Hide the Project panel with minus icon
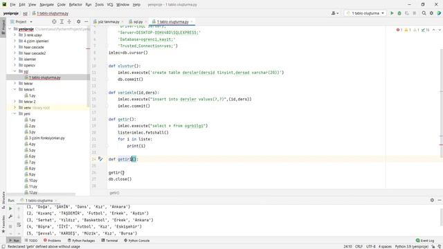 pyautogui.click(x=86, y=21)
